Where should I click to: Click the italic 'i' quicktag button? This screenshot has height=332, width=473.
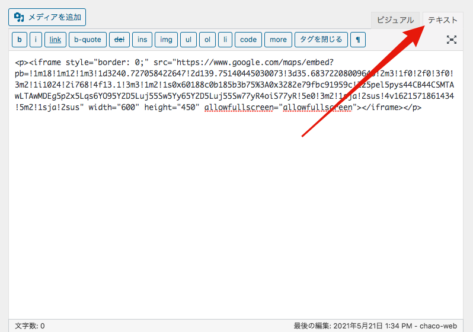pyautogui.click(x=36, y=40)
